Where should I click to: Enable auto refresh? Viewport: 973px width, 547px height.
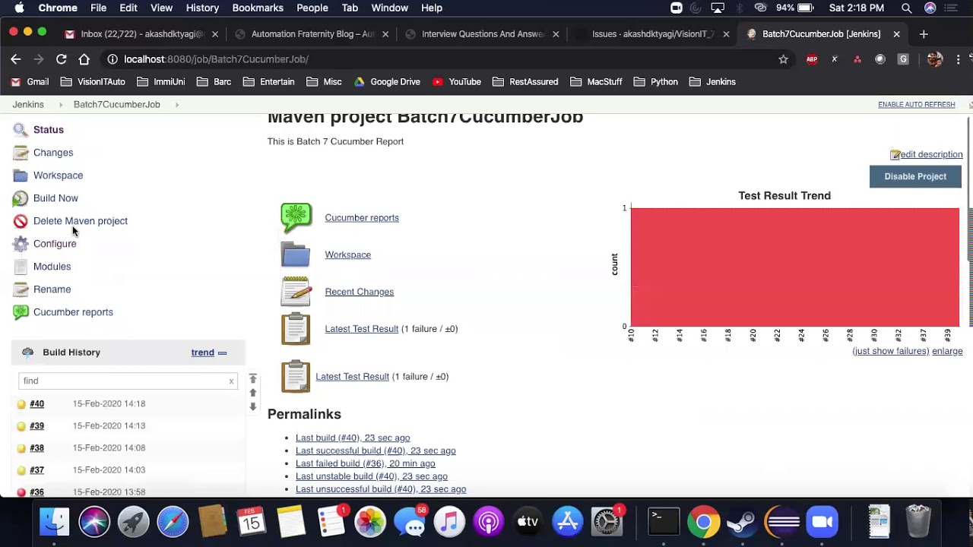pyautogui.click(x=916, y=105)
